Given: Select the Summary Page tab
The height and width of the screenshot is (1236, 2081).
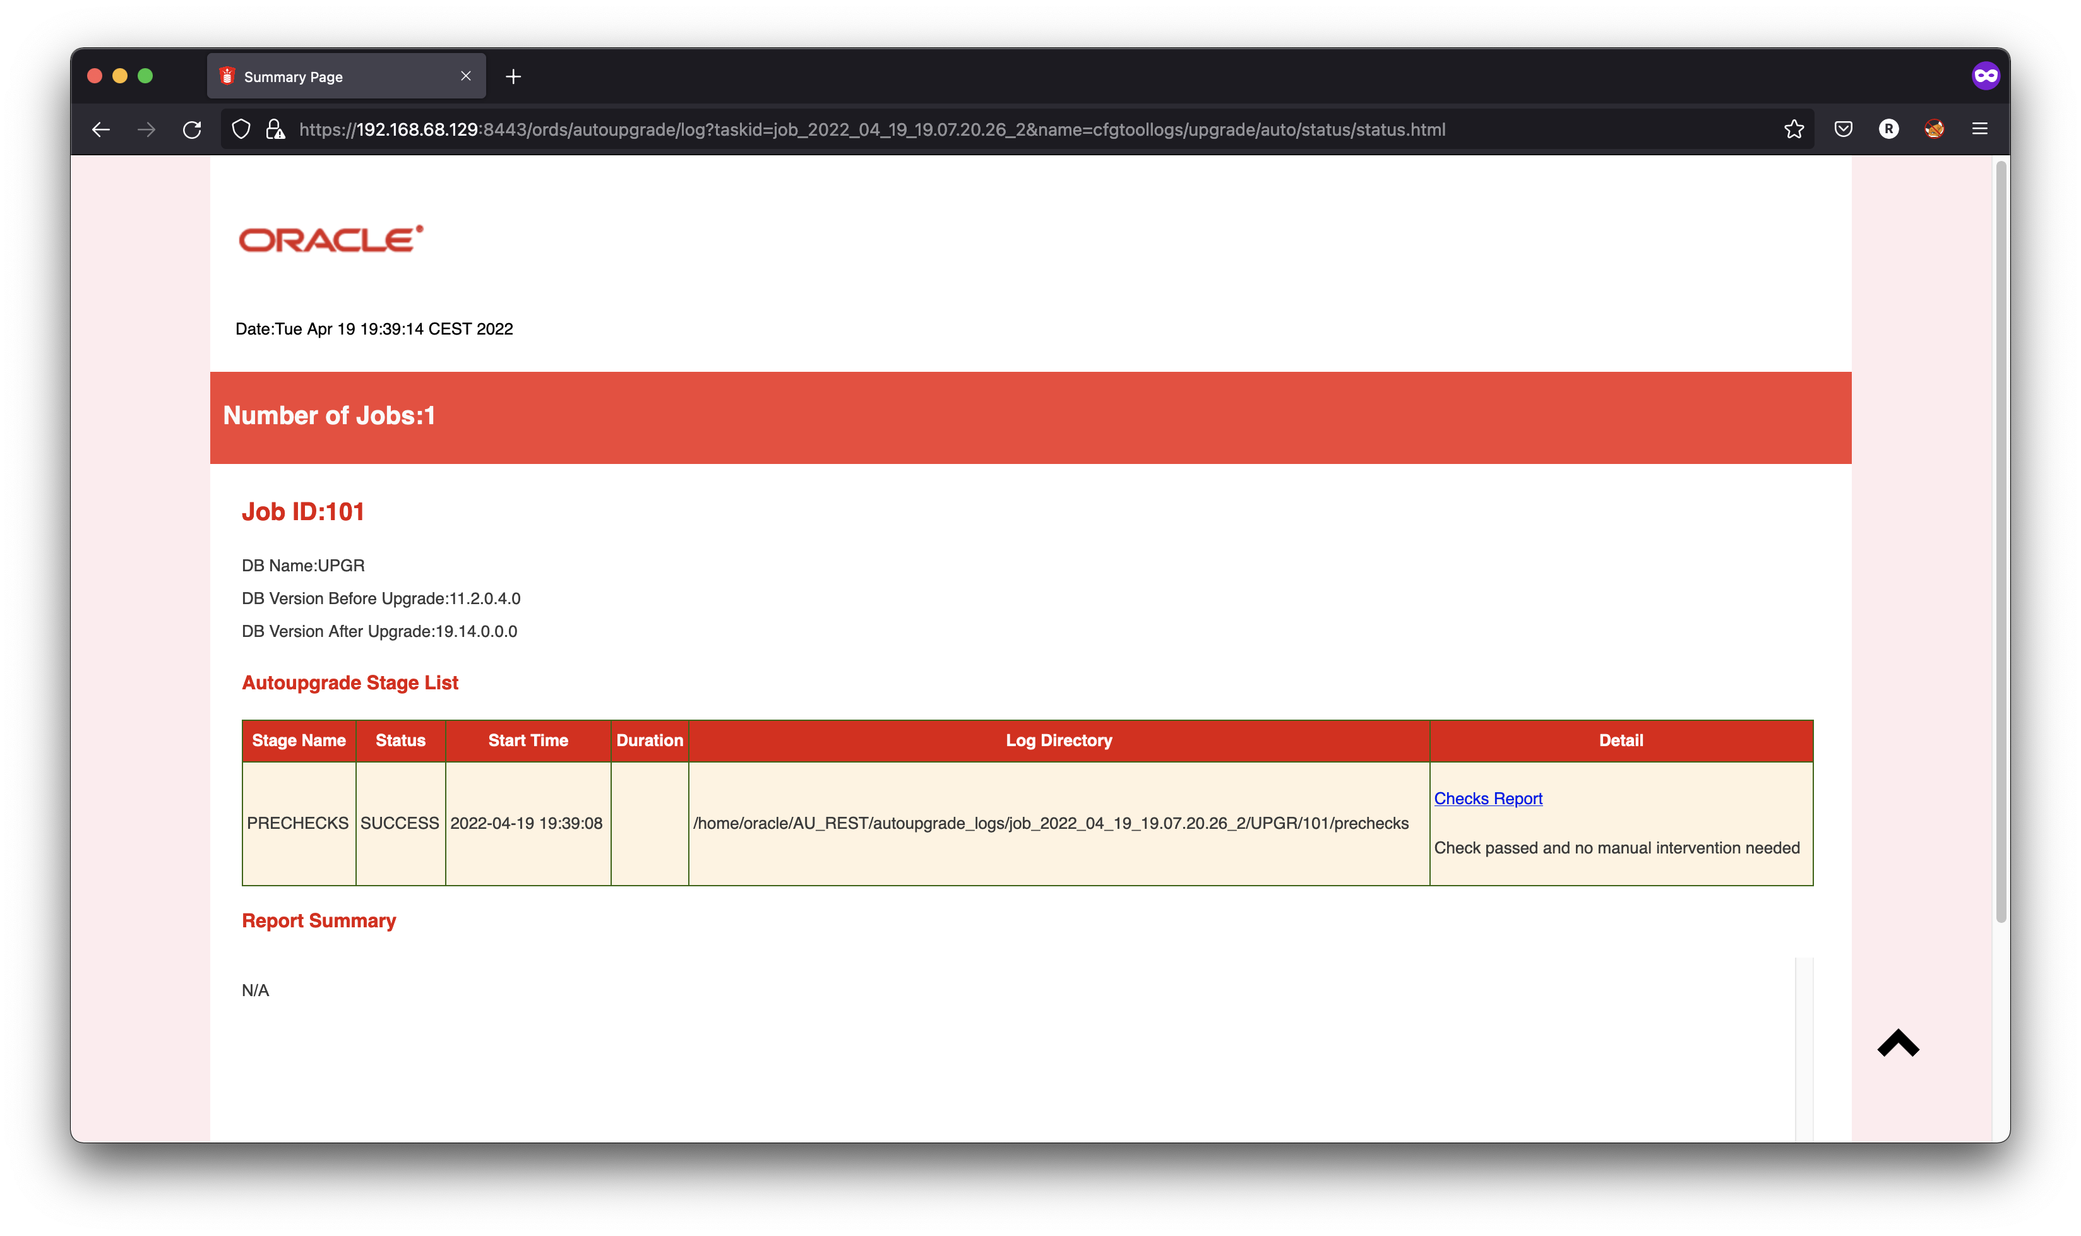Looking at the screenshot, I should (346, 76).
